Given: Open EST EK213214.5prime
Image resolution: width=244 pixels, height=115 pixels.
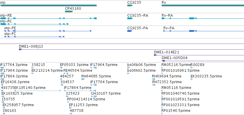Looking at the screenshot, I should click(32, 73).
